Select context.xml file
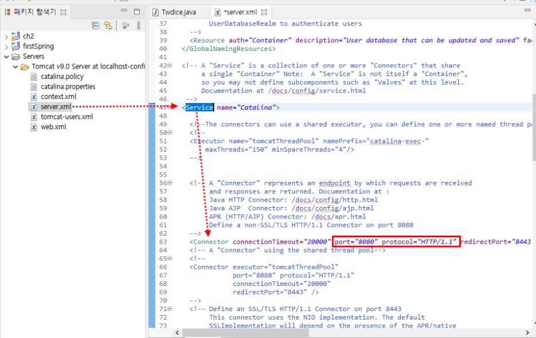Screen dimensions: 536x338 click(58, 97)
